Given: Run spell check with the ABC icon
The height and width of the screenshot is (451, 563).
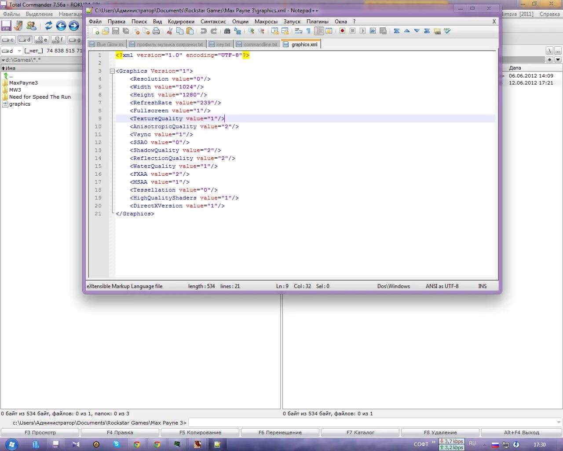Looking at the screenshot, I should pos(447,31).
